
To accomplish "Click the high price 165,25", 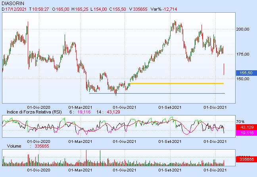I will coord(82,9).
